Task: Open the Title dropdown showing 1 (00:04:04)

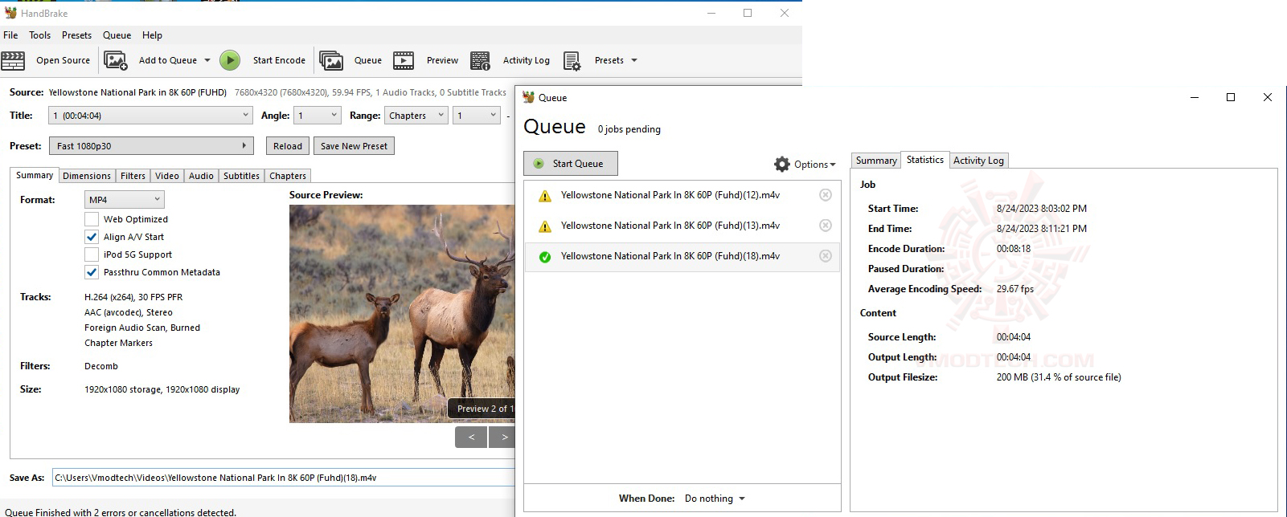Action: point(150,116)
